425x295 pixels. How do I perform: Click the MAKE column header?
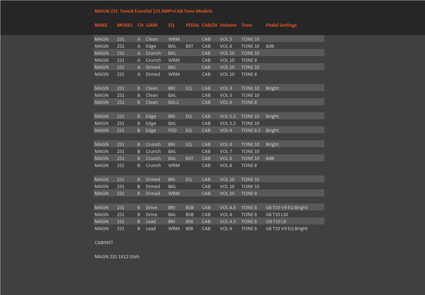(101, 25)
